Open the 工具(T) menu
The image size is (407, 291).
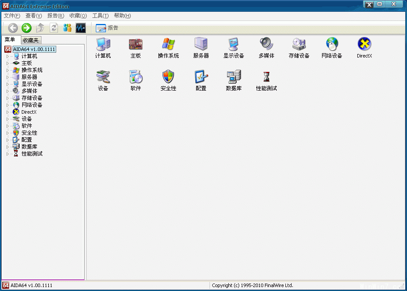pyautogui.click(x=100, y=16)
